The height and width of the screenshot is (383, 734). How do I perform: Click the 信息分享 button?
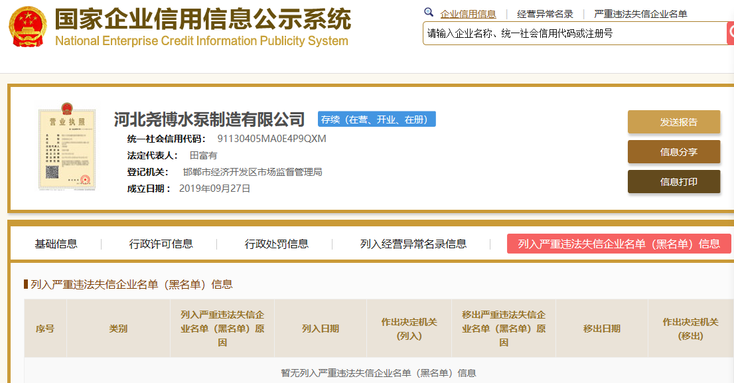674,152
